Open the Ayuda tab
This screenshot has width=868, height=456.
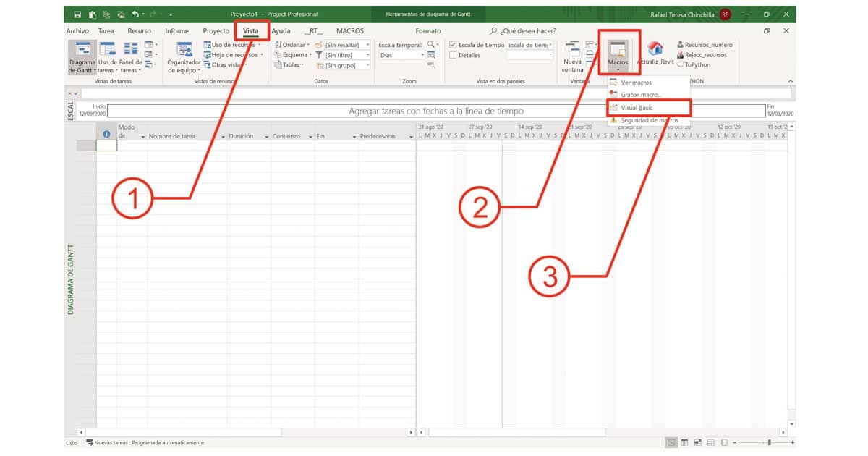(x=281, y=31)
